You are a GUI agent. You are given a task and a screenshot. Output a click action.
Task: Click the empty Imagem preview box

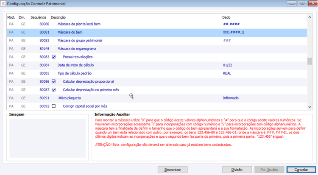47,138
